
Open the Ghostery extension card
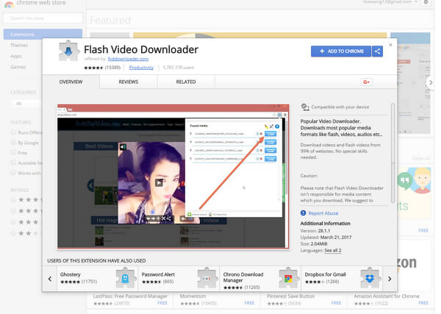97,279
